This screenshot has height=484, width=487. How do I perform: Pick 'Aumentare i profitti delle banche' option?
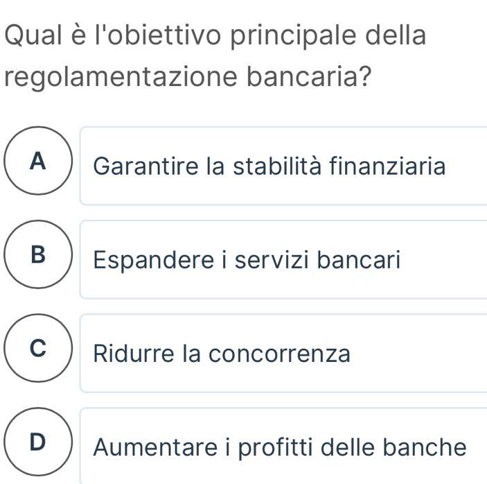[x=284, y=447]
